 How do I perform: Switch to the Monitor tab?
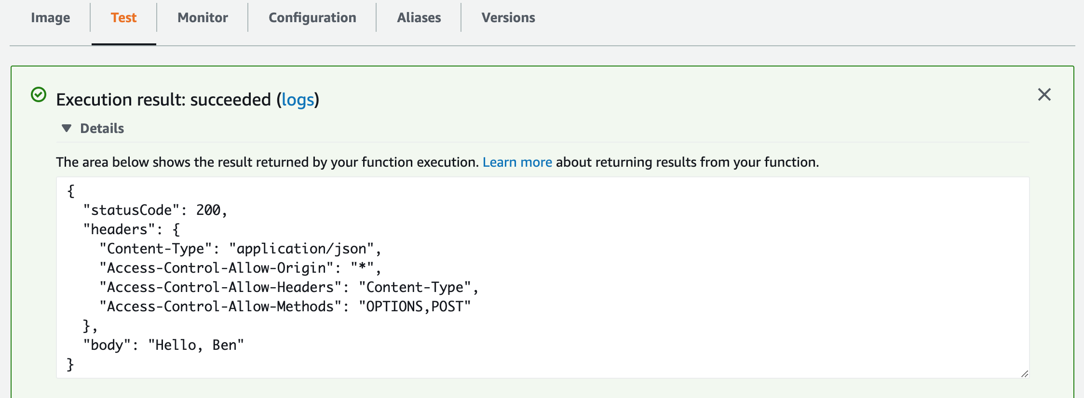(x=203, y=18)
